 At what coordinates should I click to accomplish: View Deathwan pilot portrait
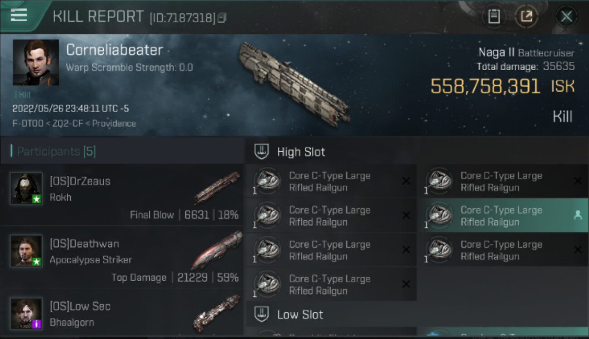(x=27, y=251)
